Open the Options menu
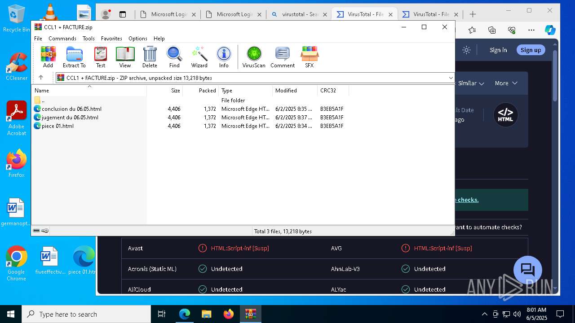The image size is (575, 323). pyautogui.click(x=138, y=39)
